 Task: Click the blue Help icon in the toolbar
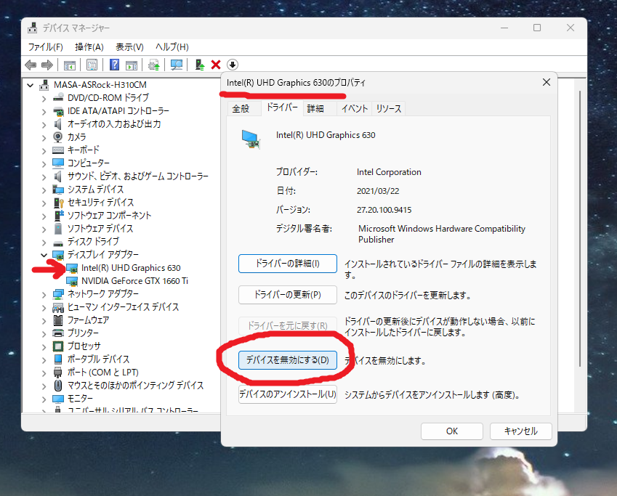click(x=115, y=65)
